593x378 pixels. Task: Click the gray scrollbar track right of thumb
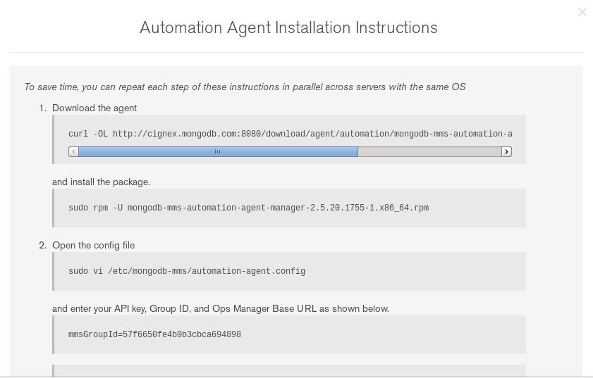(429, 152)
